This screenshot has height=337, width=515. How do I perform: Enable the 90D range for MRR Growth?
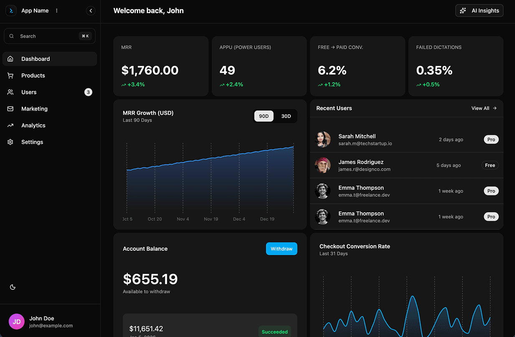(x=264, y=116)
